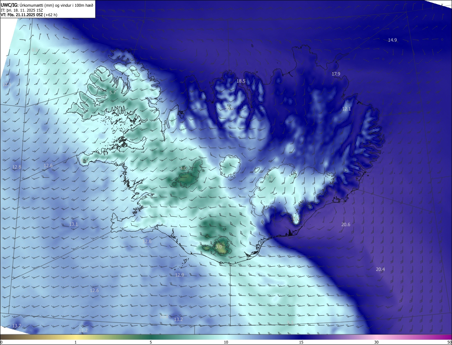Click the 10 label on the color scale

pyautogui.click(x=226, y=342)
